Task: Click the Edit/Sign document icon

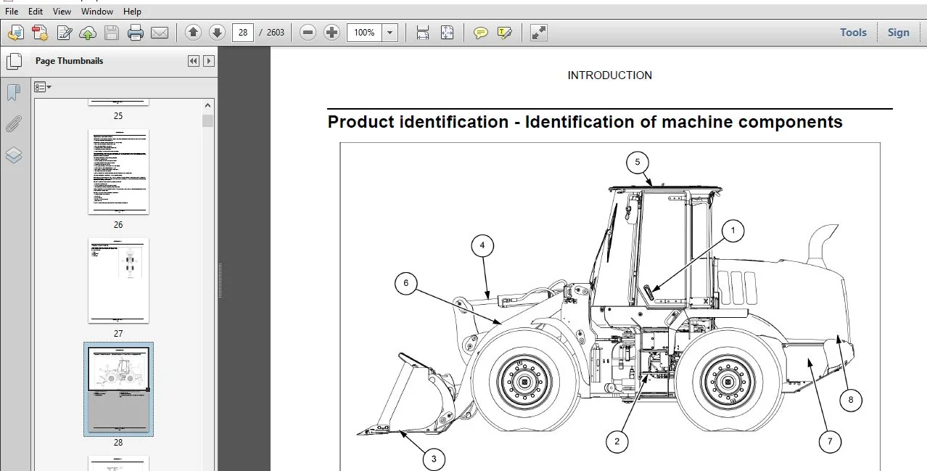Action: click(64, 33)
